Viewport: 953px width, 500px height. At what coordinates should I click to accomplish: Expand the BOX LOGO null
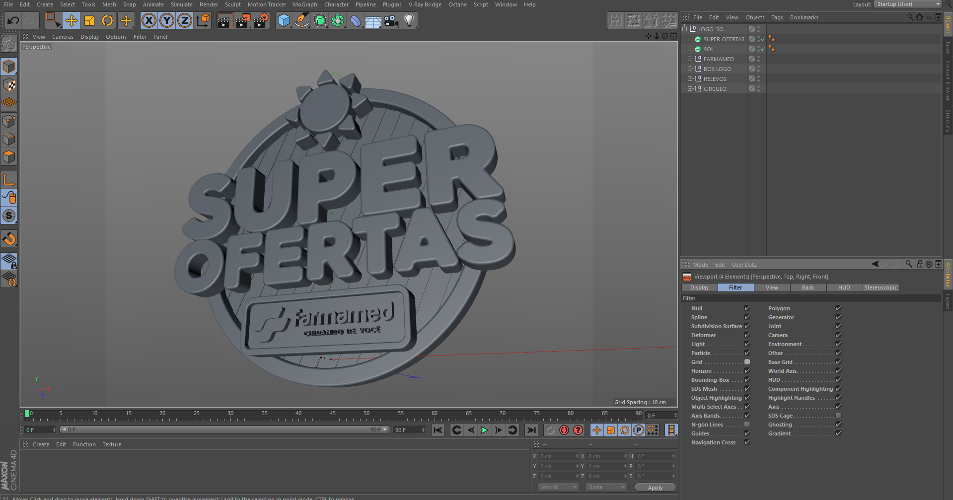pos(690,69)
